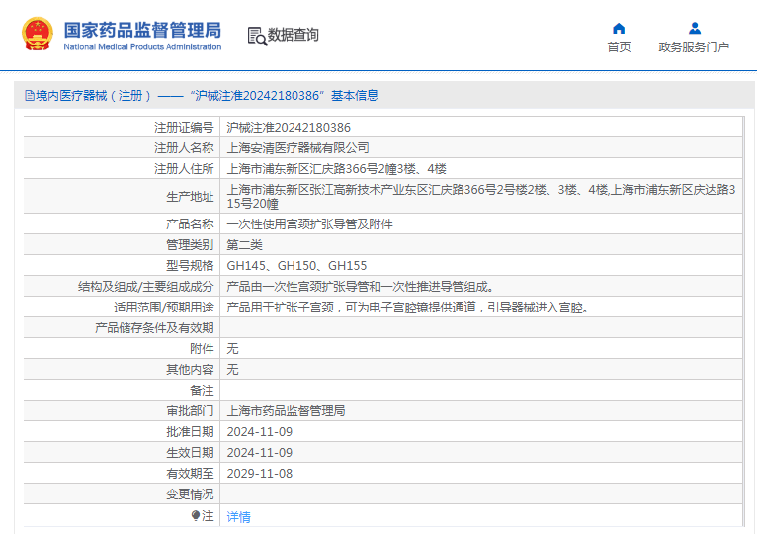Click the 政务服务门户 label

[694, 46]
